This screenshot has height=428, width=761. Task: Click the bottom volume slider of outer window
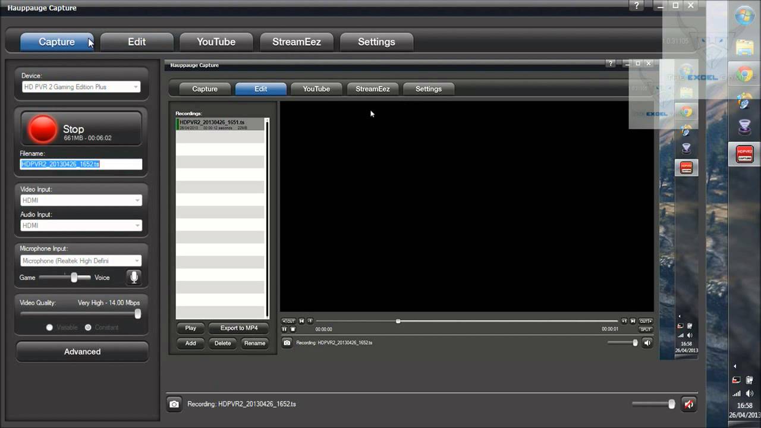coord(653,404)
